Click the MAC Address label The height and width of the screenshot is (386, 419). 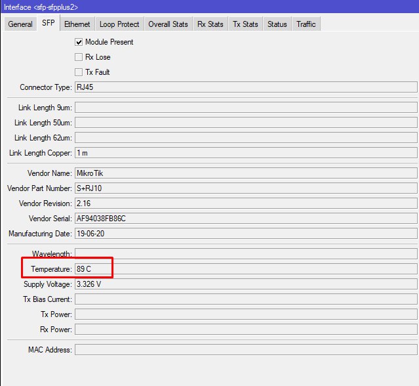[x=50, y=350]
